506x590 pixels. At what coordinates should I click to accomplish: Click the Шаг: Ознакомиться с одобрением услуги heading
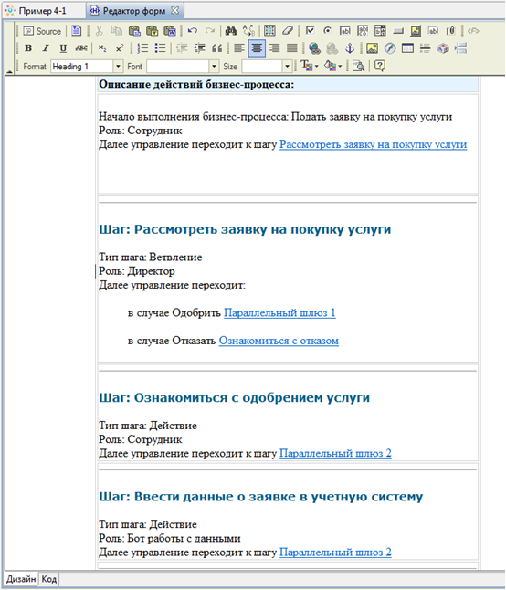[x=235, y=397]
